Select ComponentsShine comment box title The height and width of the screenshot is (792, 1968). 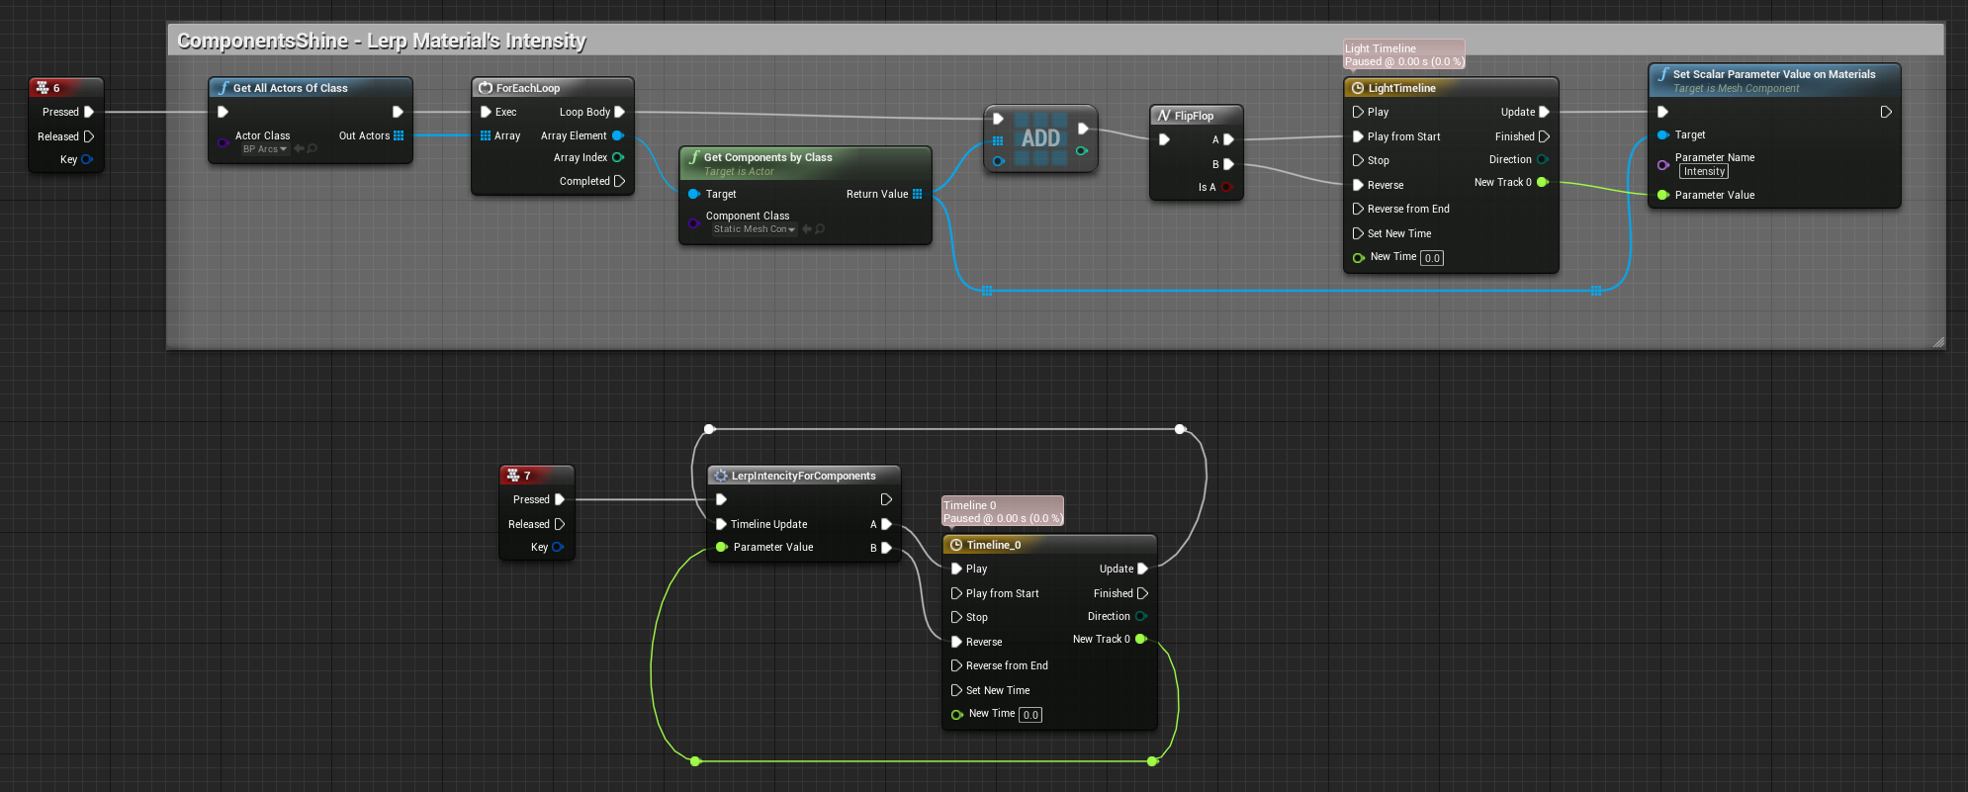pyautogui.click(x=382, y=41)
